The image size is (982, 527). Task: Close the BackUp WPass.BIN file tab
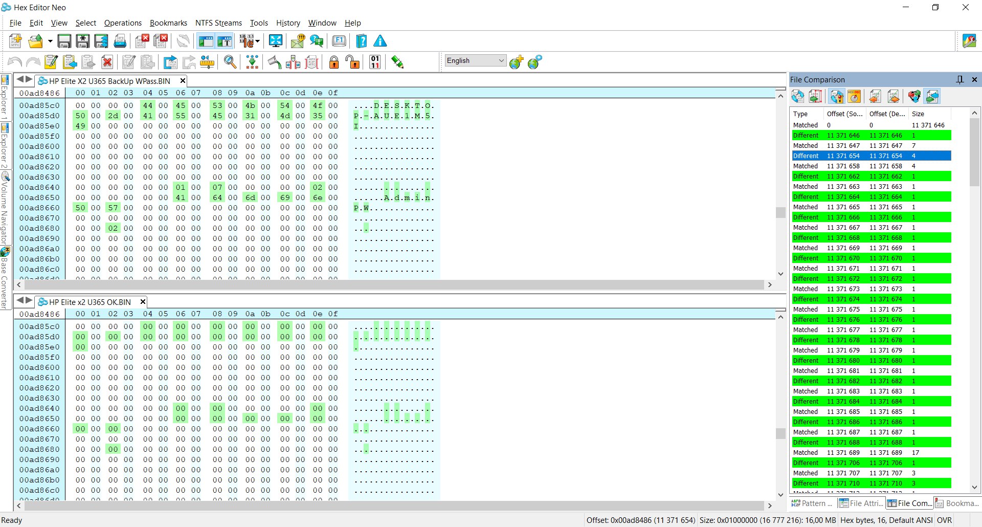click(183, 81)
